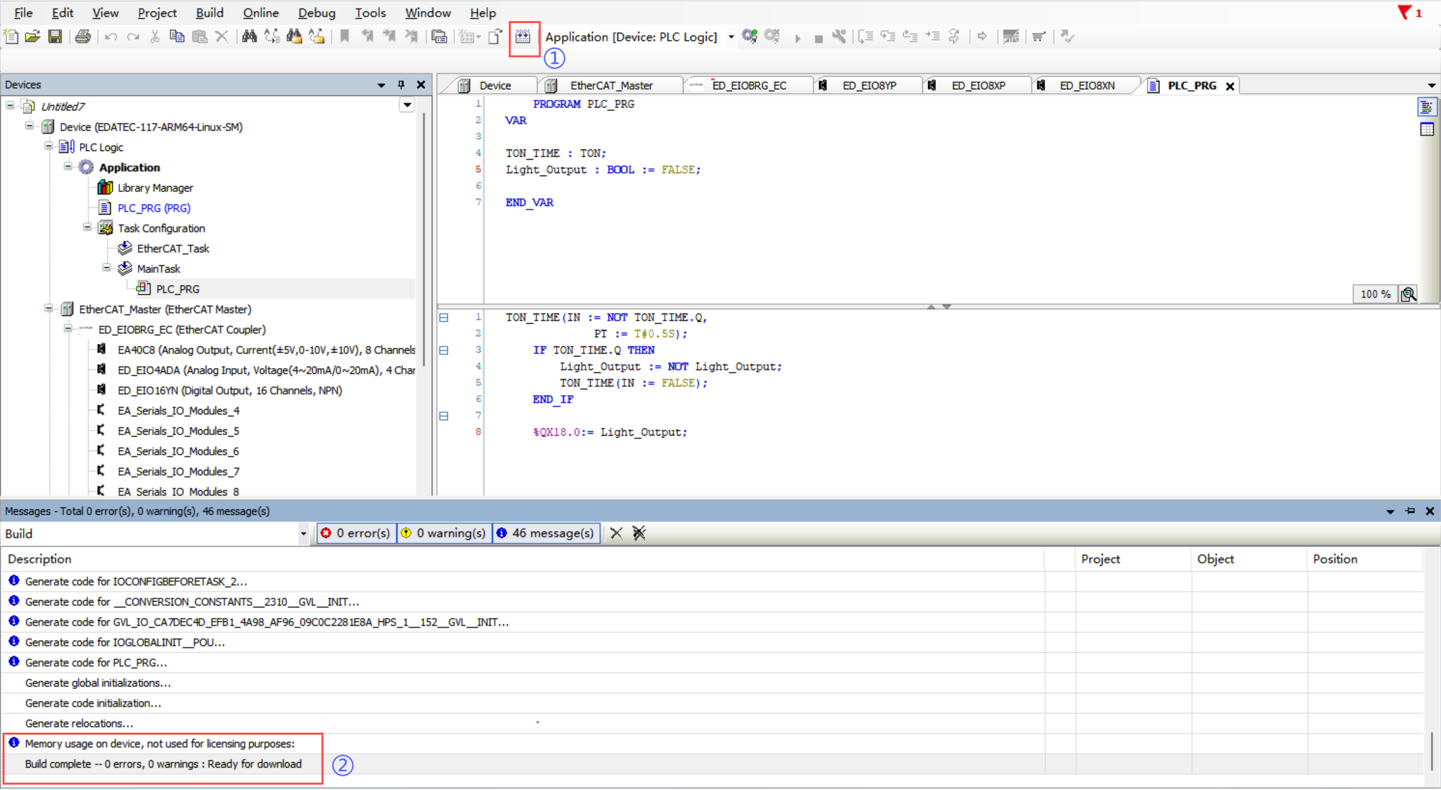Select the Debug menu
Viewport: 1441px width, 790px height.
pos(315,13)
